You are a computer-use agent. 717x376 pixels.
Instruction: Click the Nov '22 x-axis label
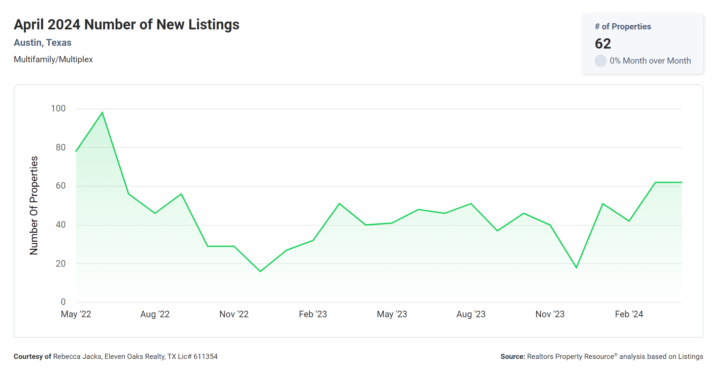[234, 314]
